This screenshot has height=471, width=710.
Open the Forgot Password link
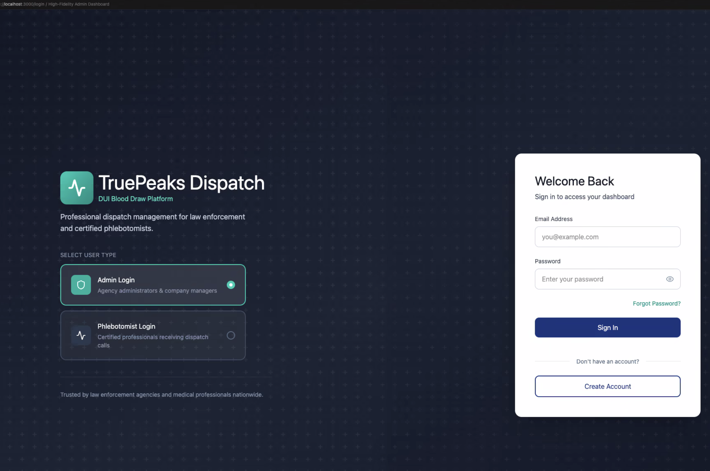(x=656, y=303)
